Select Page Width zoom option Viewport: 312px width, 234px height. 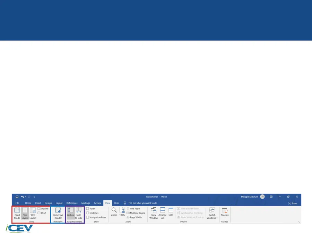[x=136, y=217]
